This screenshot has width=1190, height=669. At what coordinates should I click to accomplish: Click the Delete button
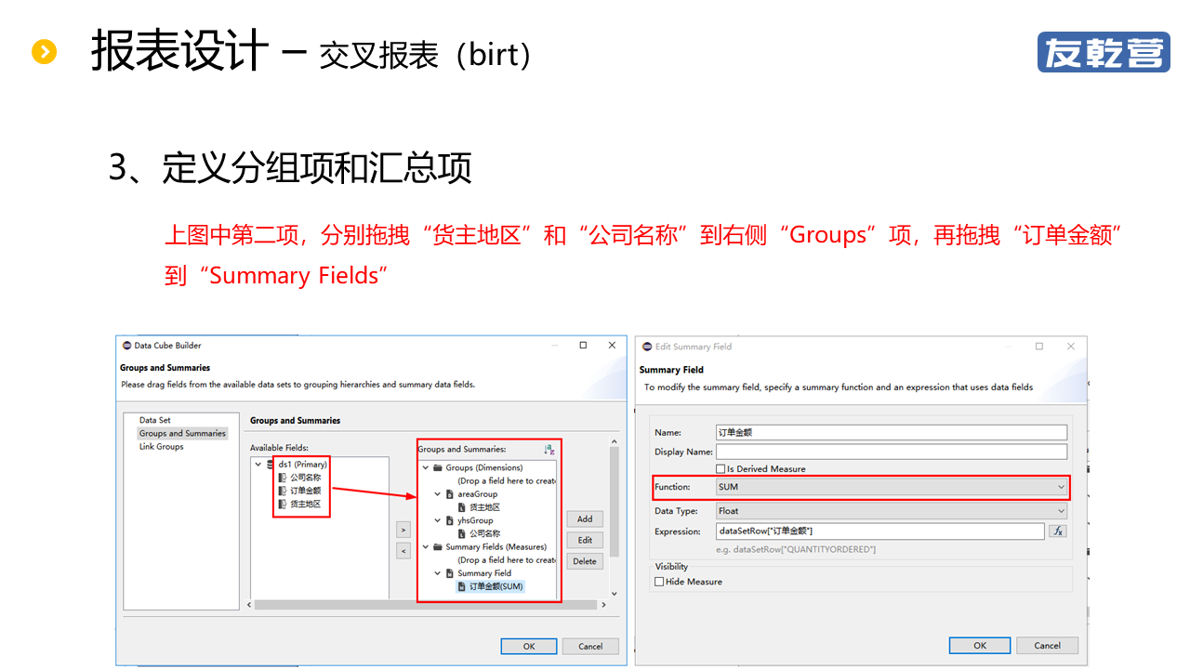[x=585, y=561]
